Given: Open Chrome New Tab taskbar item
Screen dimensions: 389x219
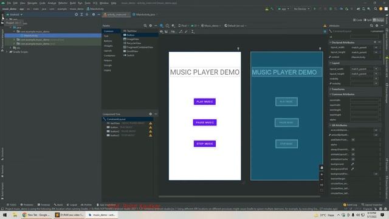Looking at the screenshot, I should 36,215.
